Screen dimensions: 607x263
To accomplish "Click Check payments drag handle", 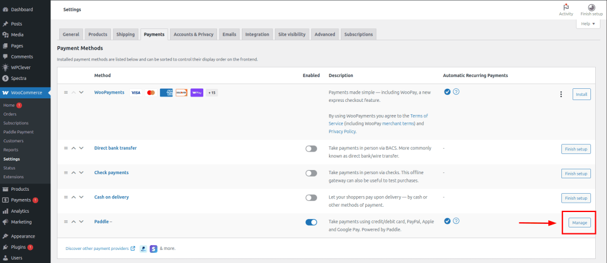I will 66,172.
